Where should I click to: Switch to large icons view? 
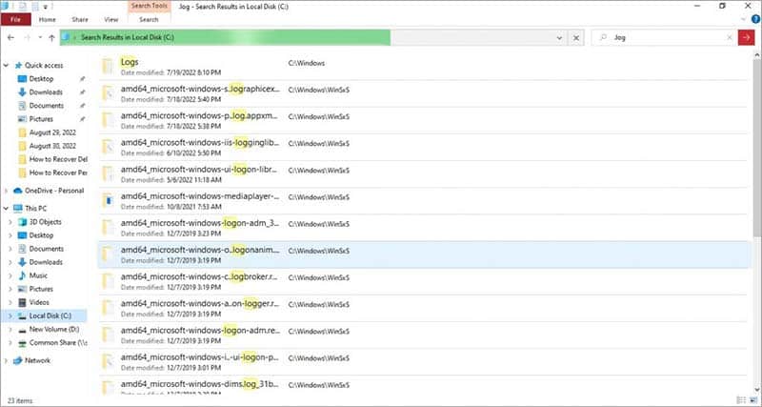(x=753, y=400)
